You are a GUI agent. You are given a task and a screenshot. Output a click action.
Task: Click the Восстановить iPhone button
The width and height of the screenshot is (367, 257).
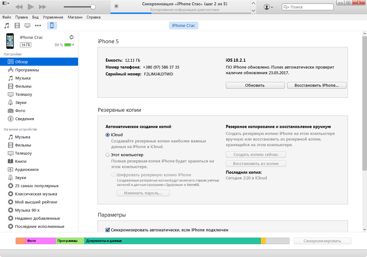tap(316, 85)
